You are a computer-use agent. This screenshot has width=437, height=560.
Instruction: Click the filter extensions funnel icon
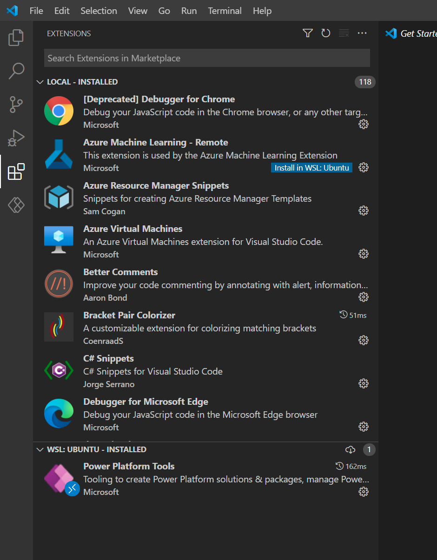click(307, 33)
